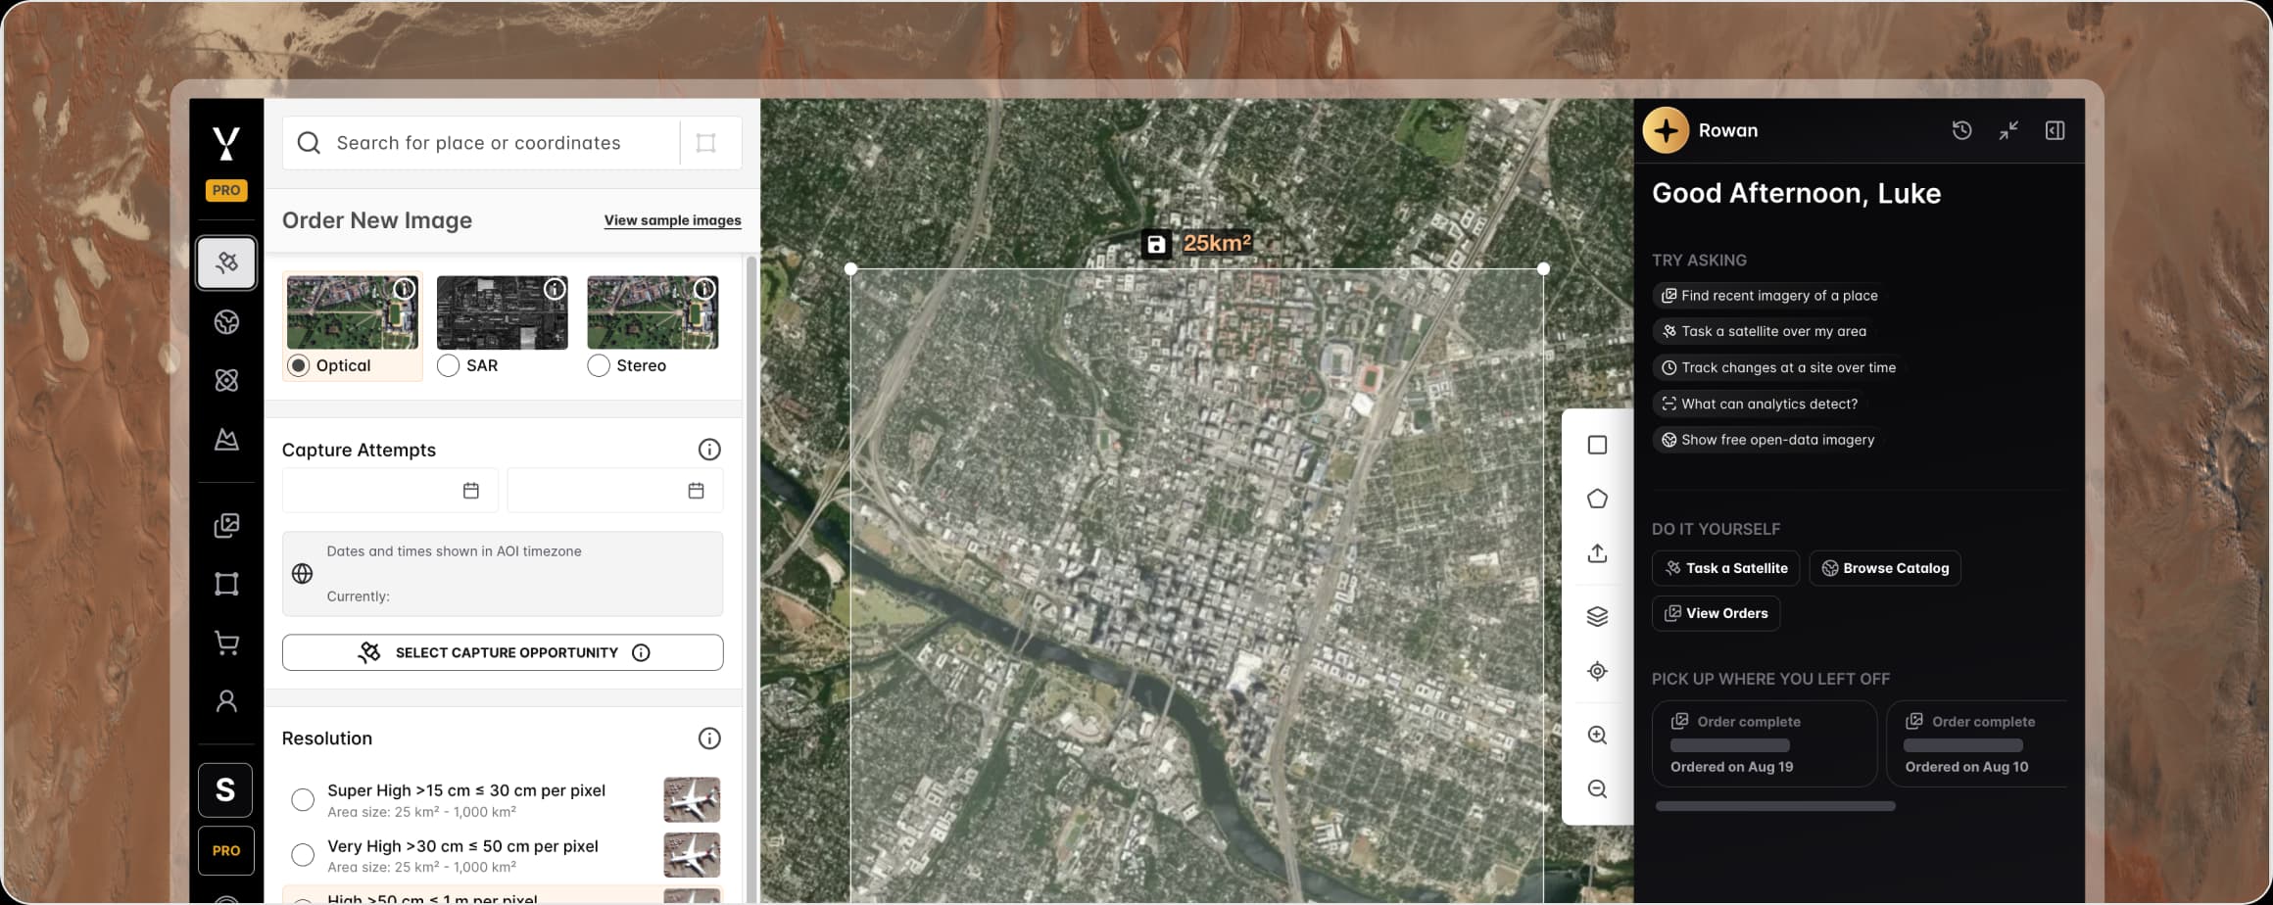Select the SAR radio button
2273x905 pixels.
click(449, 365)
